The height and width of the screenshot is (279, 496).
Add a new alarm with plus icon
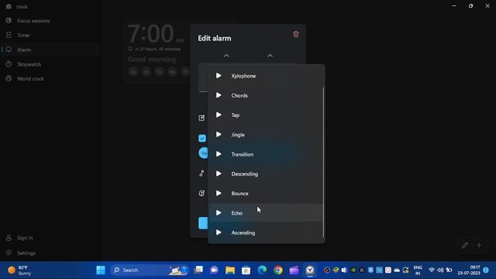tap(479, 246)
